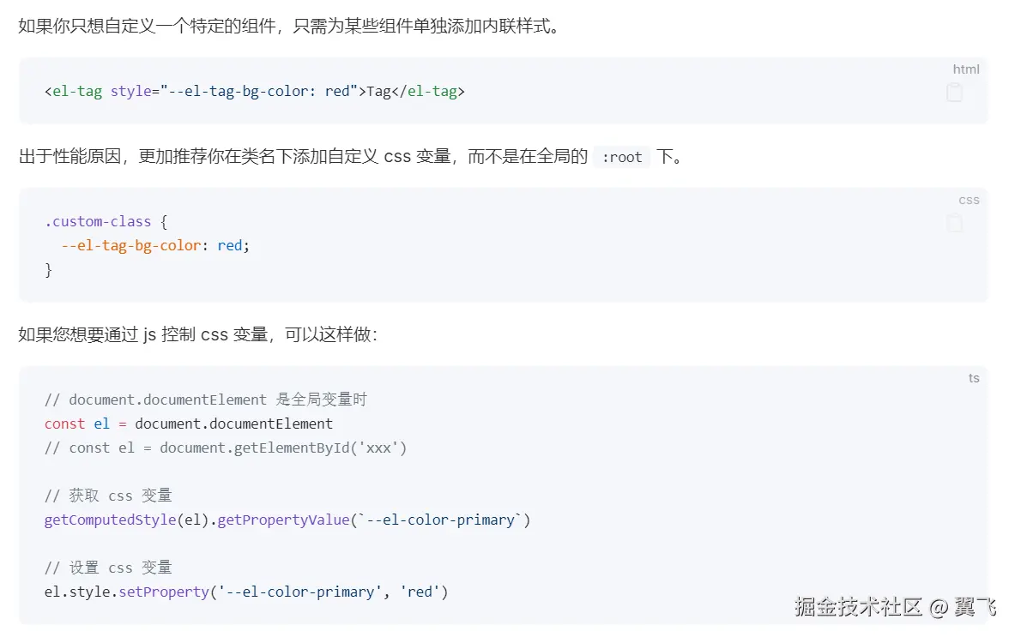The height and width of the screenshot is (637, 1015).
Task: Click the '设置 css 变量' comment
Action: (108, 568)
